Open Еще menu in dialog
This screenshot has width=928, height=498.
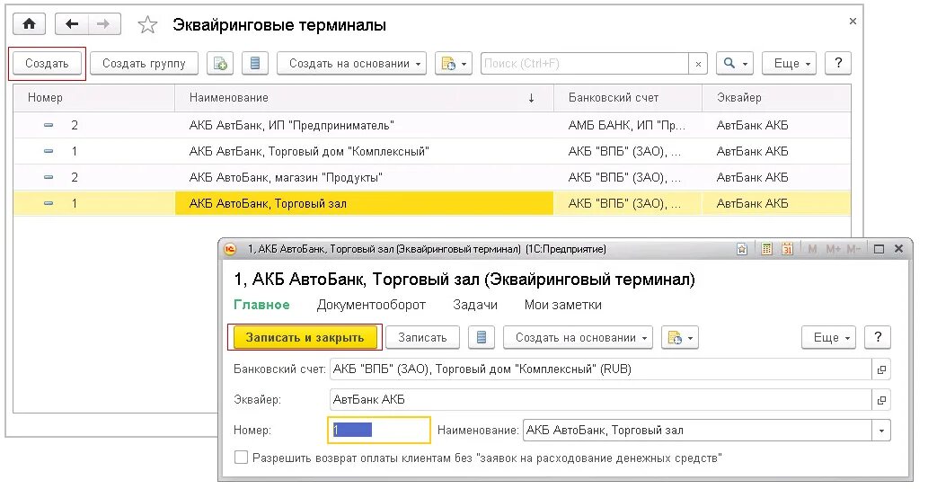pyautogui.click(x=828, y=337)
